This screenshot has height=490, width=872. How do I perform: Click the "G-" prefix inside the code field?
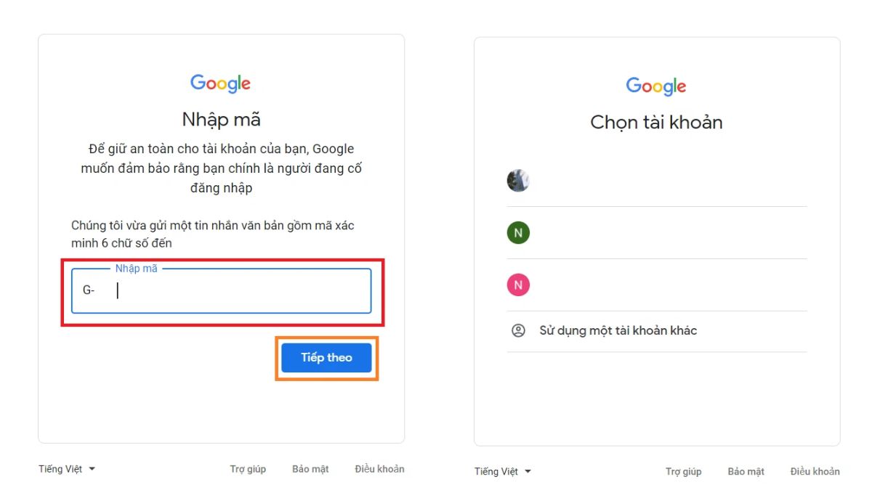pyautogui.click(x=89, y=290)
